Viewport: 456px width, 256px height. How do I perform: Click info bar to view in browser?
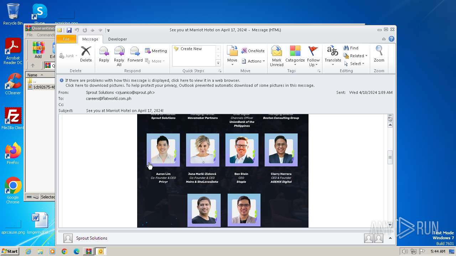tap(153, 80)
